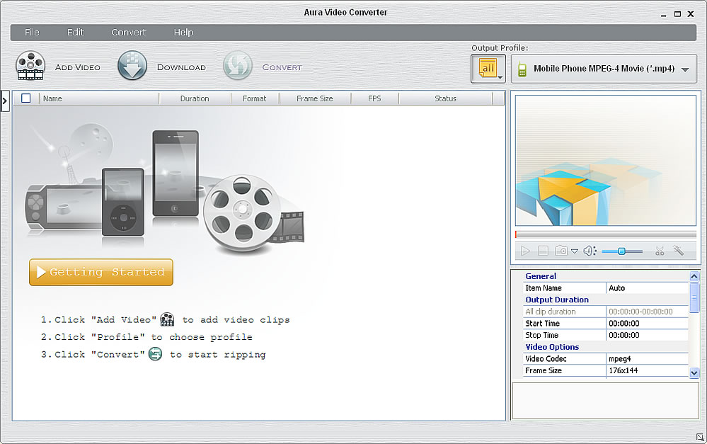707x444 pixels.
Task: Mute audio with the speaker icon
Action: coord(590,251)
